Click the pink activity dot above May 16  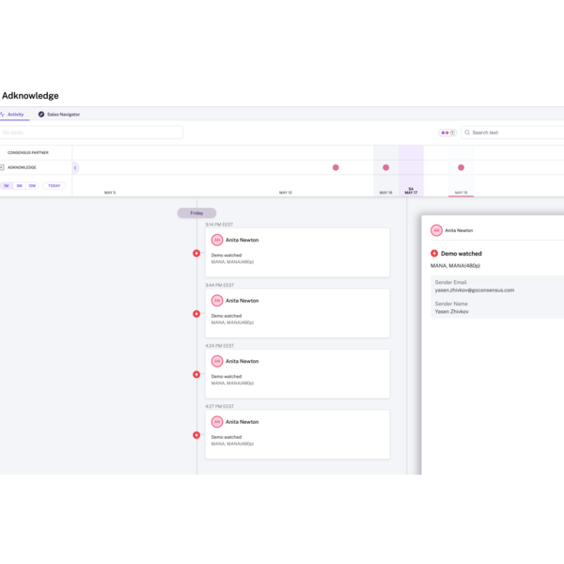click(385, 167)
